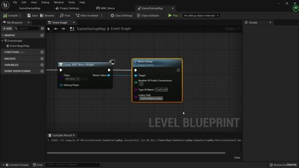This screenshot has width=299, height=168.
Task: Collapse the EventGraph tree item
Action: point(2,41)
